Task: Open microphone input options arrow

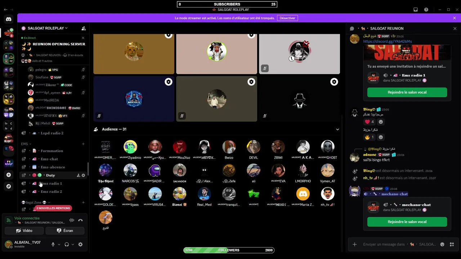Action: point(58,244)
